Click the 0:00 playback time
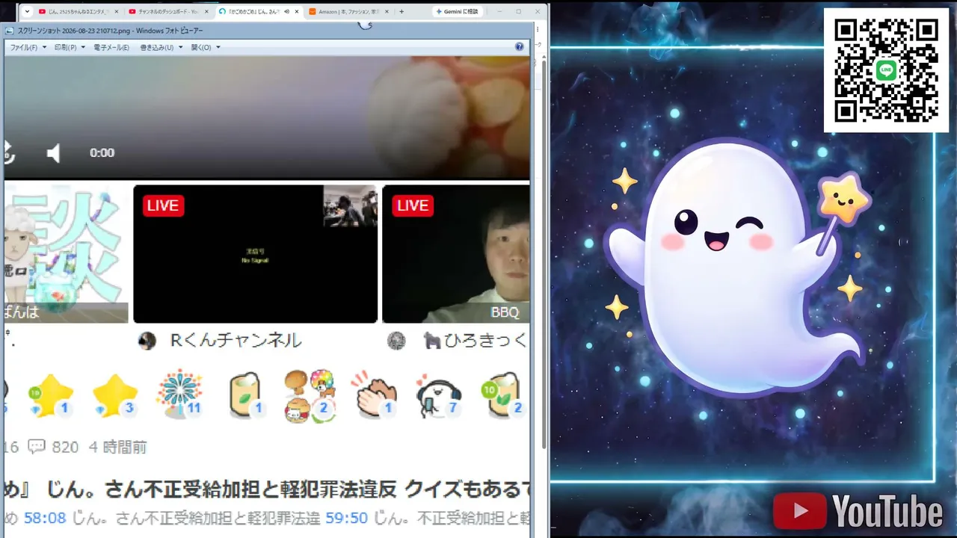Screen dimensions: 957x538 pos(102,153)
